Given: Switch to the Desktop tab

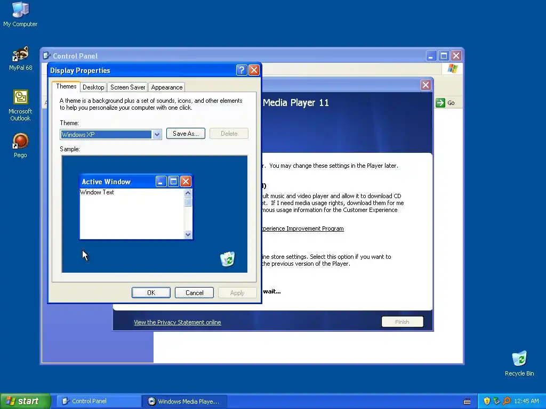Looking at the screenshot, I should 93,87.
